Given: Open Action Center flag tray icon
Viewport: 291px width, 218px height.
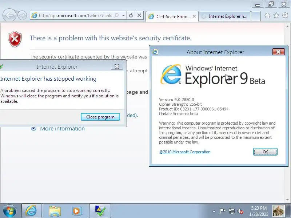Looking at the screenshot, I should click(223, 211).
